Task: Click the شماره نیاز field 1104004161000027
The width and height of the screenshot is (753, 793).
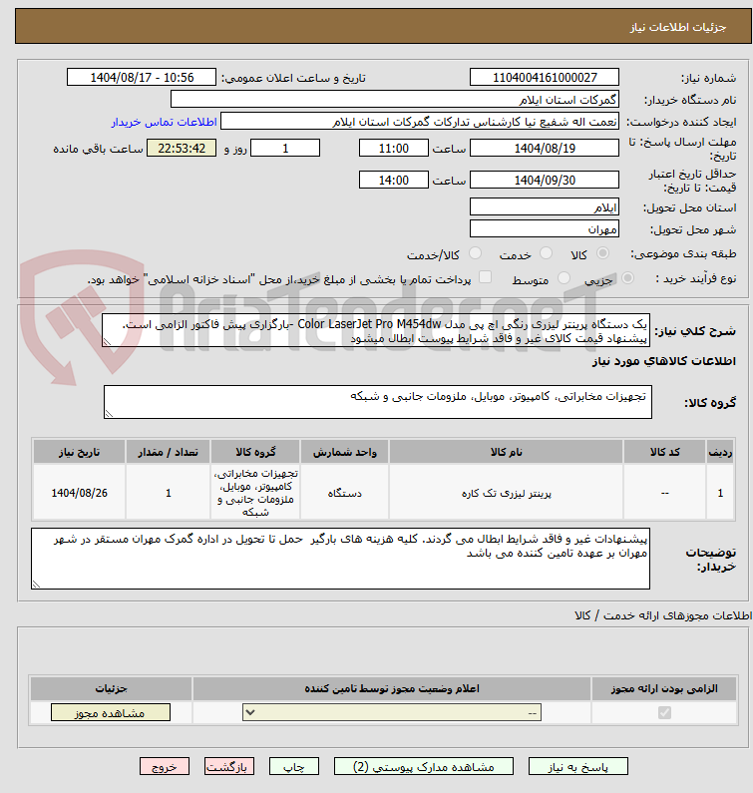Action: (545, 78)
